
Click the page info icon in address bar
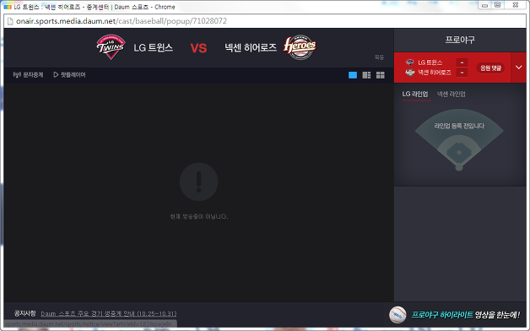[x=10, y=21]
